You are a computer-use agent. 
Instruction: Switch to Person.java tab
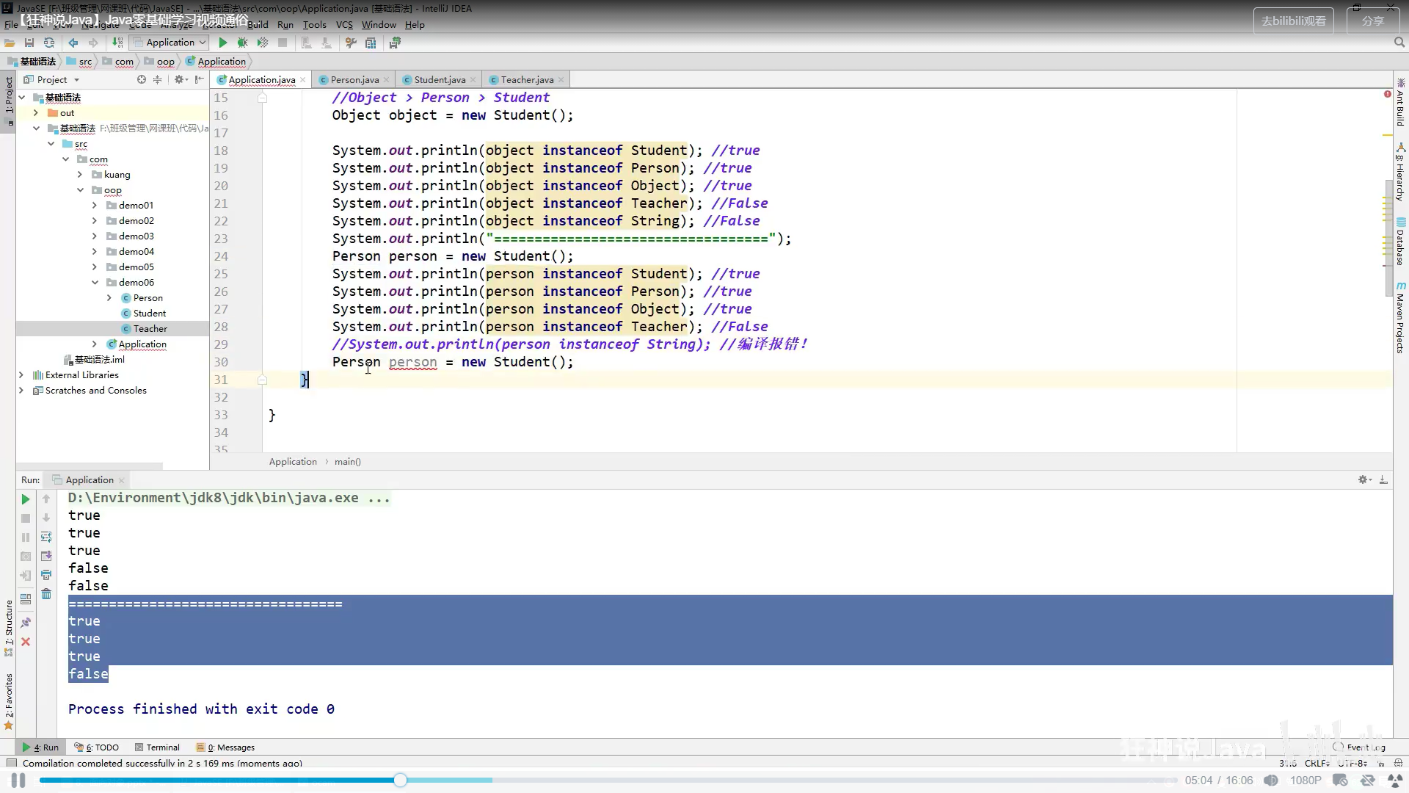coord(354,79)
